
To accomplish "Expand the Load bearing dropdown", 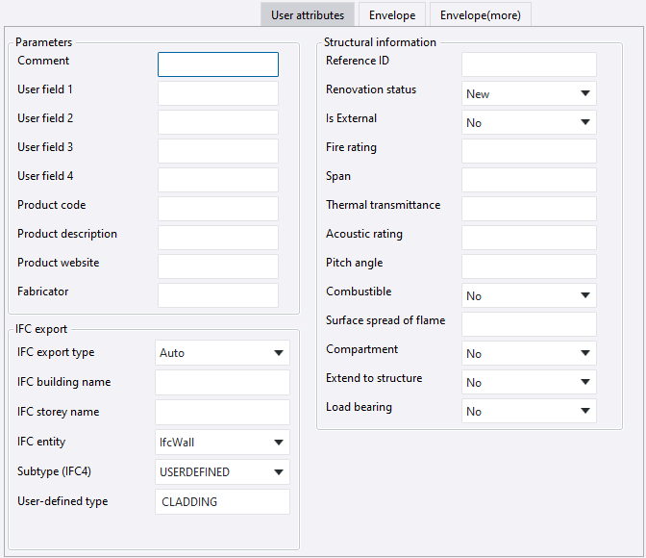I will [x=529, y=412].
